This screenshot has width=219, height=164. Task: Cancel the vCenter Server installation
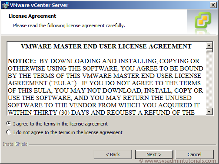click(x=194, y=154)
